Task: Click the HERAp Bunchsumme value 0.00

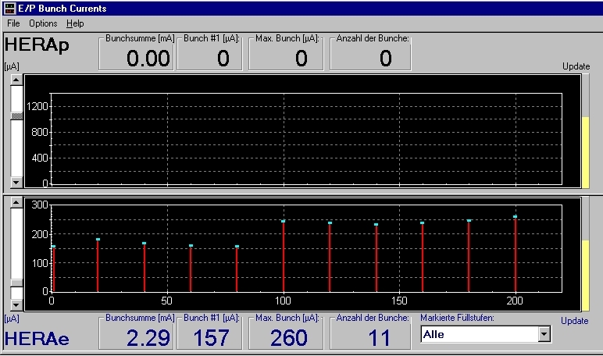Action: [x=148, y=59]
